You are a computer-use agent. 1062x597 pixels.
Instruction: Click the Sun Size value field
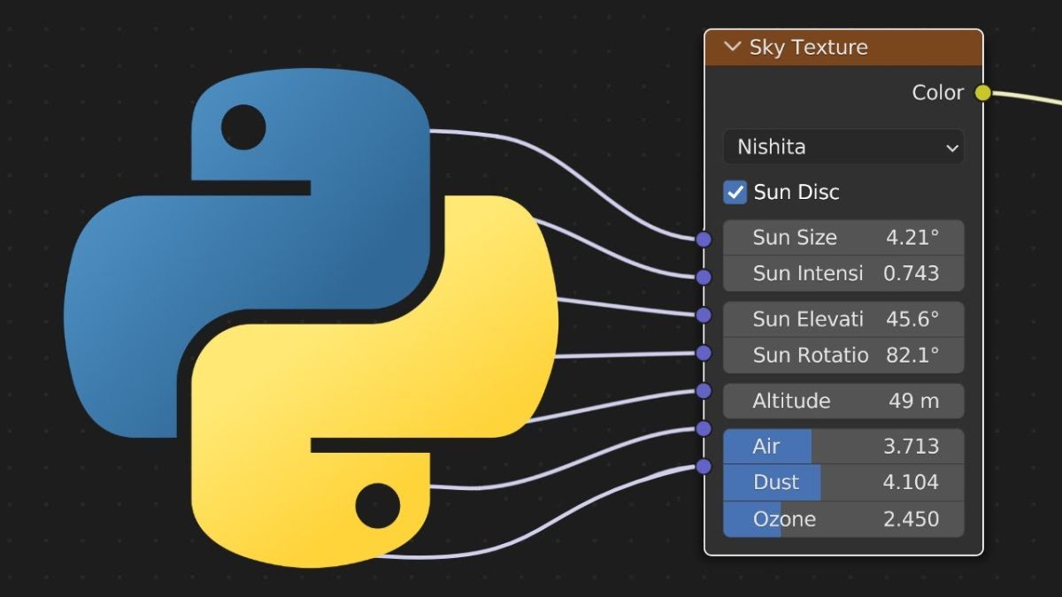pos(843,237)
